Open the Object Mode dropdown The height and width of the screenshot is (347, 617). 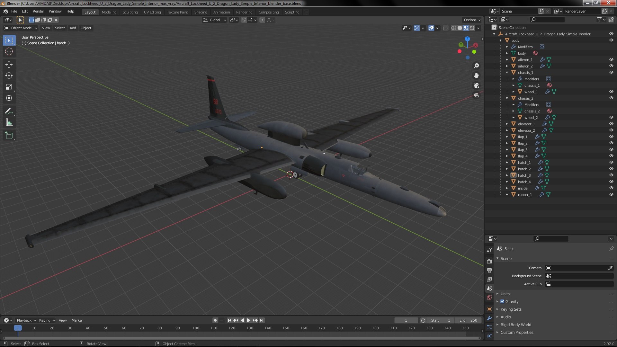point(21,28)
